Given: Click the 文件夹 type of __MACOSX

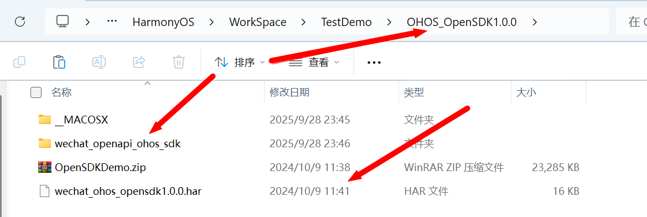Looking at the screenshot, I should coord(419,120).
